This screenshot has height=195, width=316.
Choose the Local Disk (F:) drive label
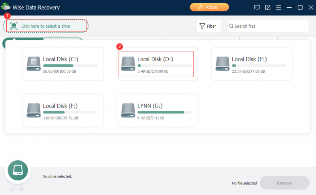(60, 106)
